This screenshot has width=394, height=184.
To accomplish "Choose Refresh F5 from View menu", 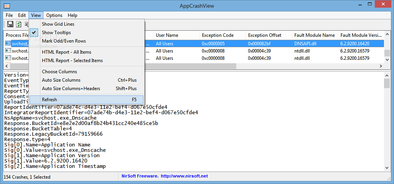I will point(87,100).
